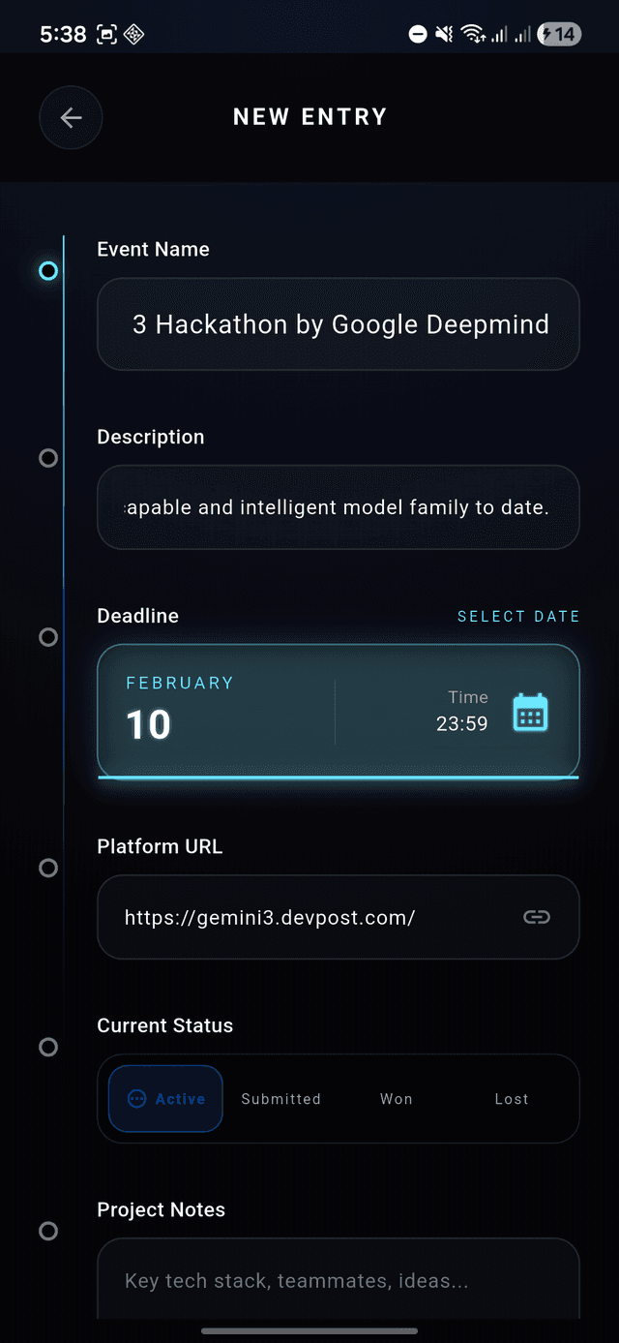This screenshot has width=619, height=1343.
Task: Click the timeline circle beside Current Status
Action: 47,1047
